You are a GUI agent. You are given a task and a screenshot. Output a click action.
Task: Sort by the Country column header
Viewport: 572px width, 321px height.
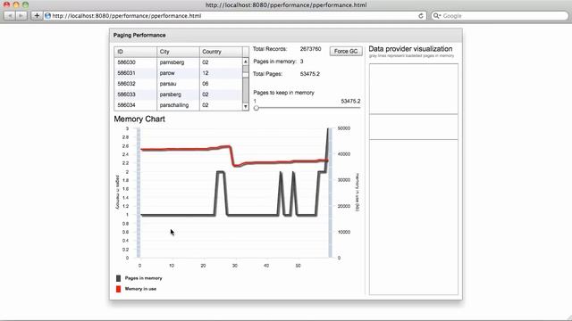221,52
